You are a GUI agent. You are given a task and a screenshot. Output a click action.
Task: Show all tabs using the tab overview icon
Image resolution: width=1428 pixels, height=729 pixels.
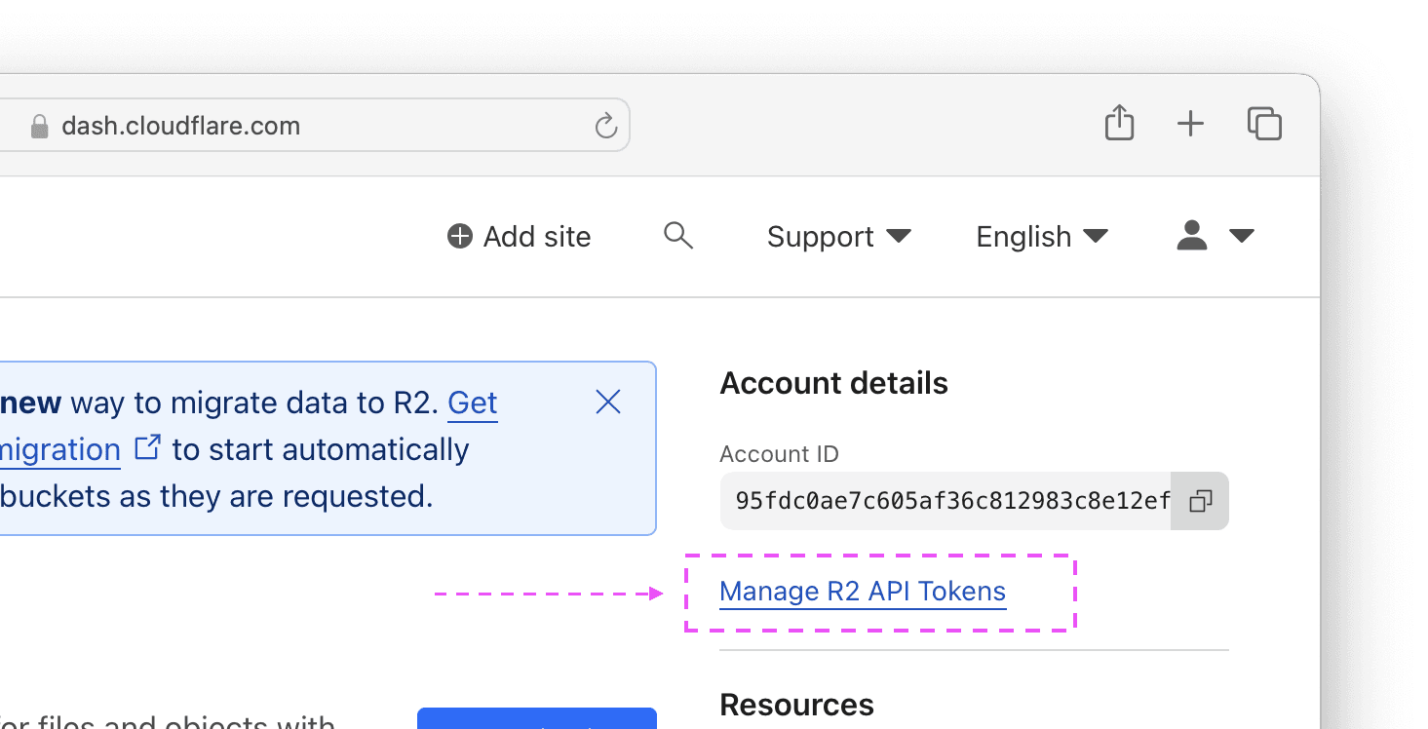pos(1263,124)
